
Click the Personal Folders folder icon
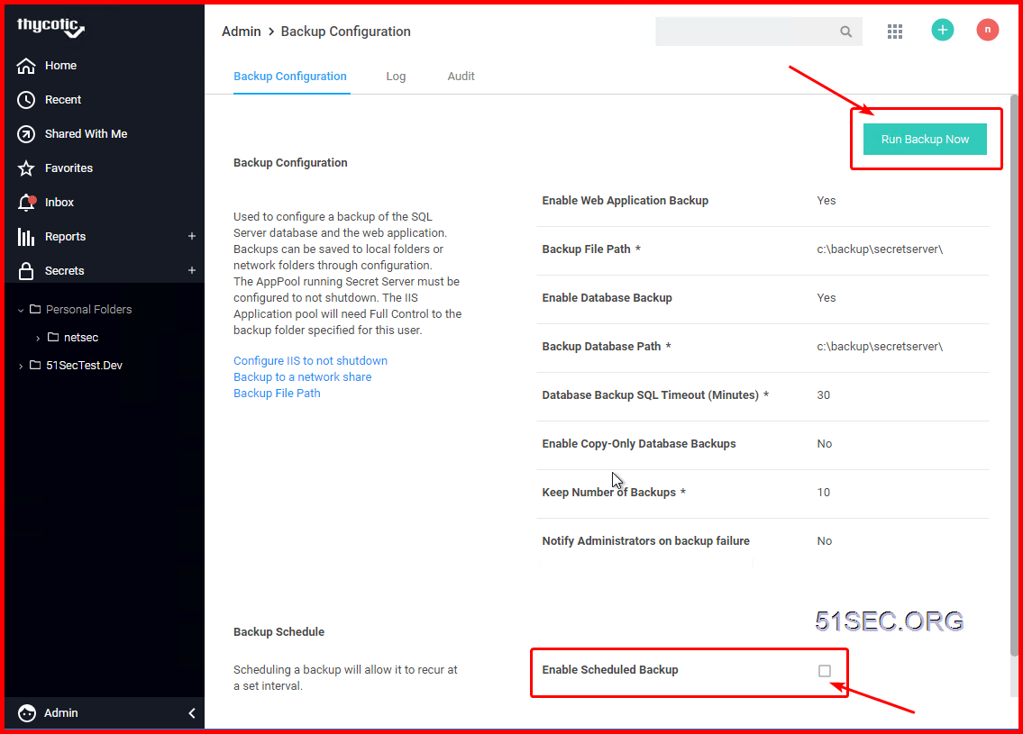[x=35, y=309]
